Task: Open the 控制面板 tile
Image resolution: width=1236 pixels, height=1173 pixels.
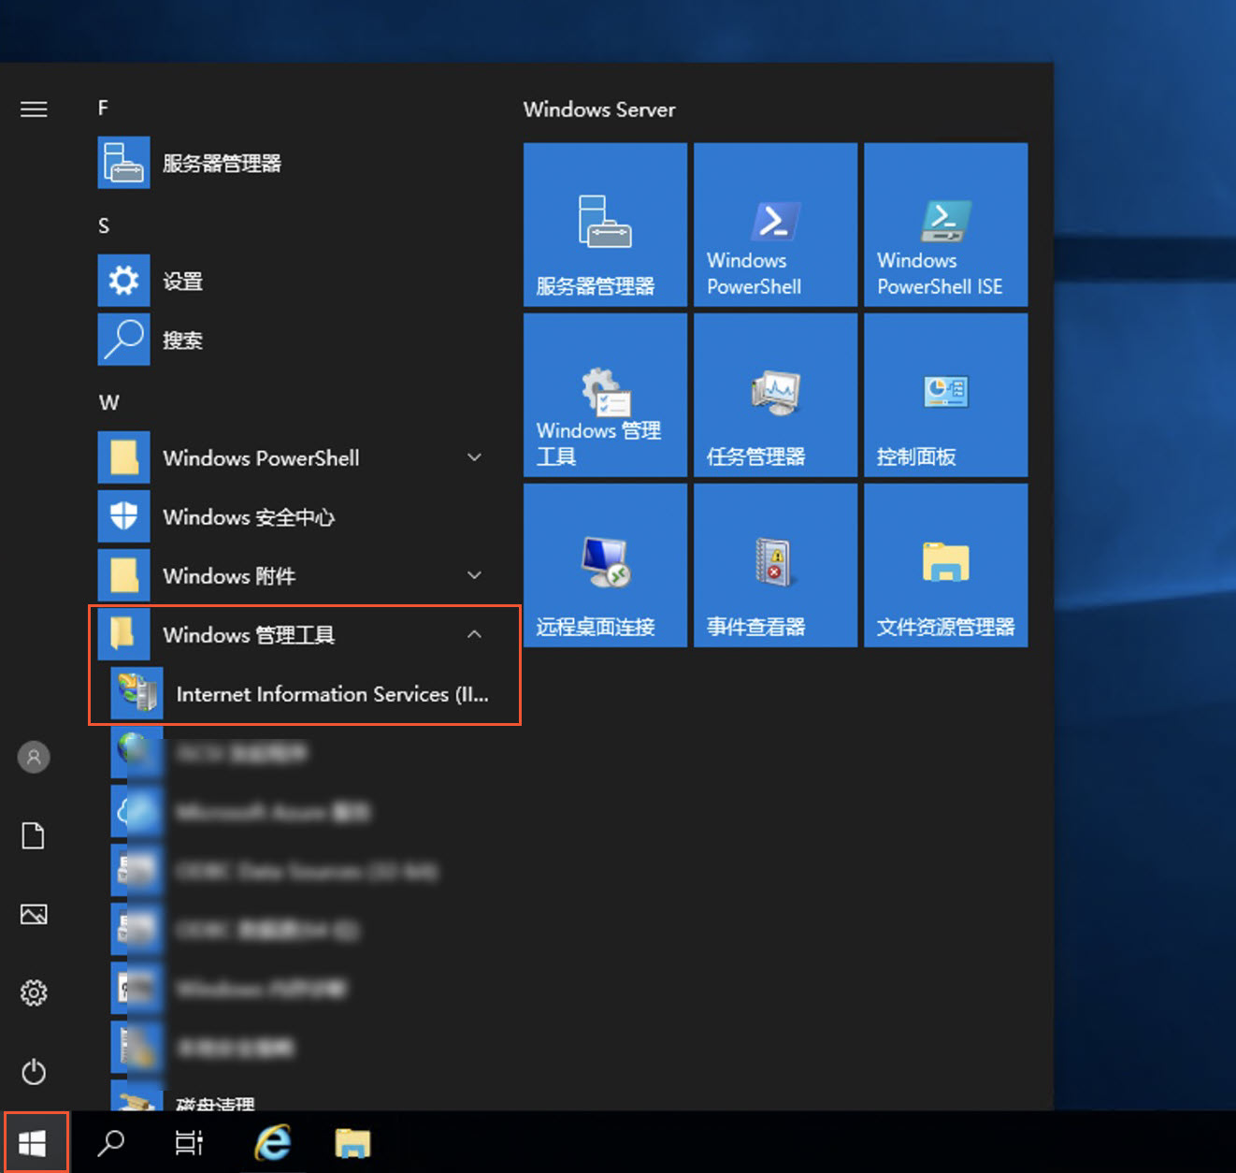Action: point(945,395)
